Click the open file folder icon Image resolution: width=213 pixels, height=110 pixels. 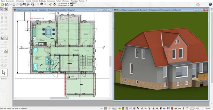[x=2, y=4]
